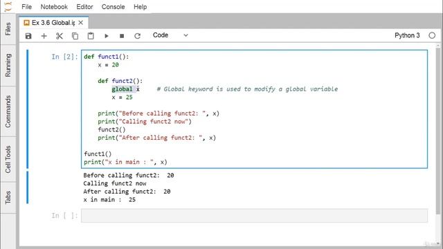Click output line 'After calling funct2: 20'

(x=127, y=192)
